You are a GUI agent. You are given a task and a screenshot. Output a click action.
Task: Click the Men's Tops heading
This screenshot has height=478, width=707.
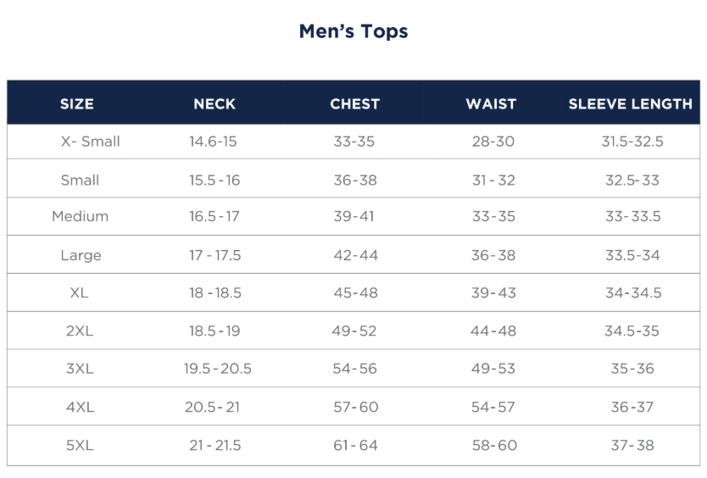tap(353, 32)
